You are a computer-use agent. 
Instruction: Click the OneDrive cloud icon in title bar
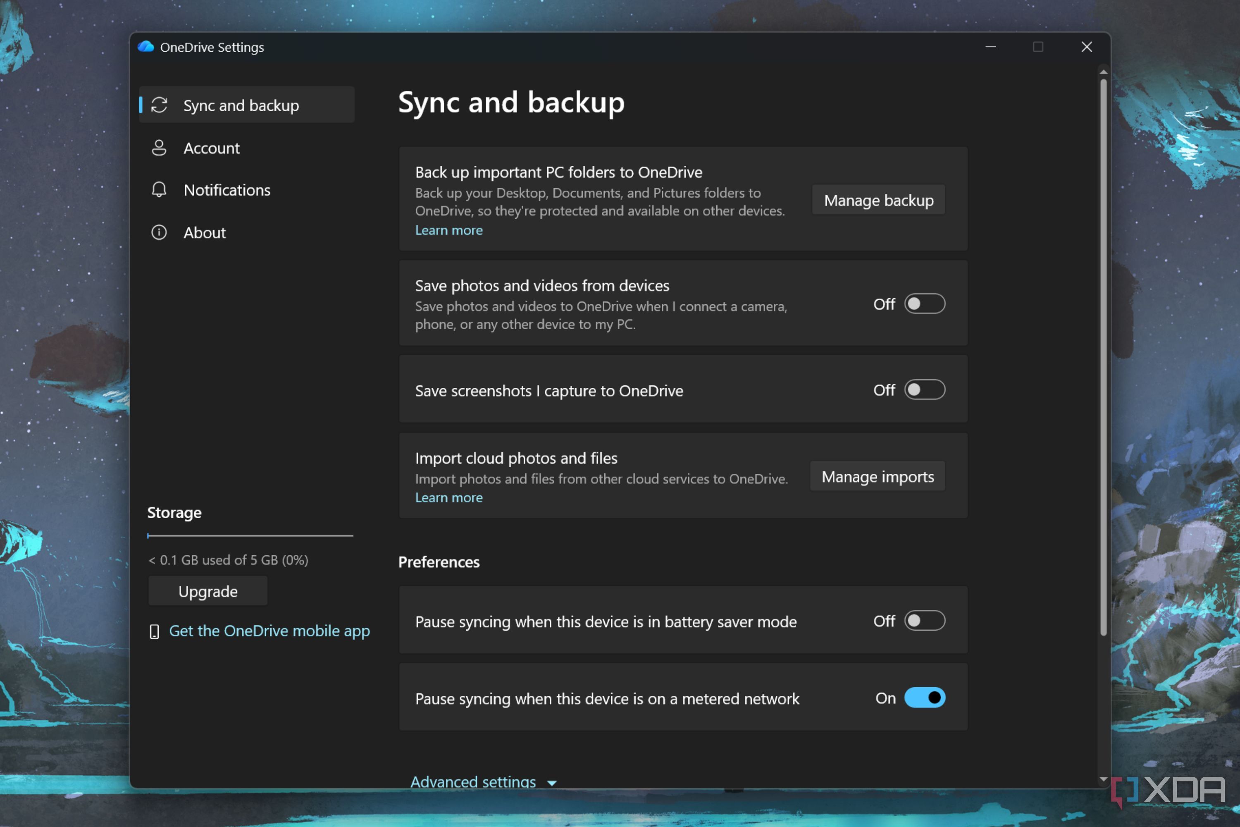coord(146,47)
